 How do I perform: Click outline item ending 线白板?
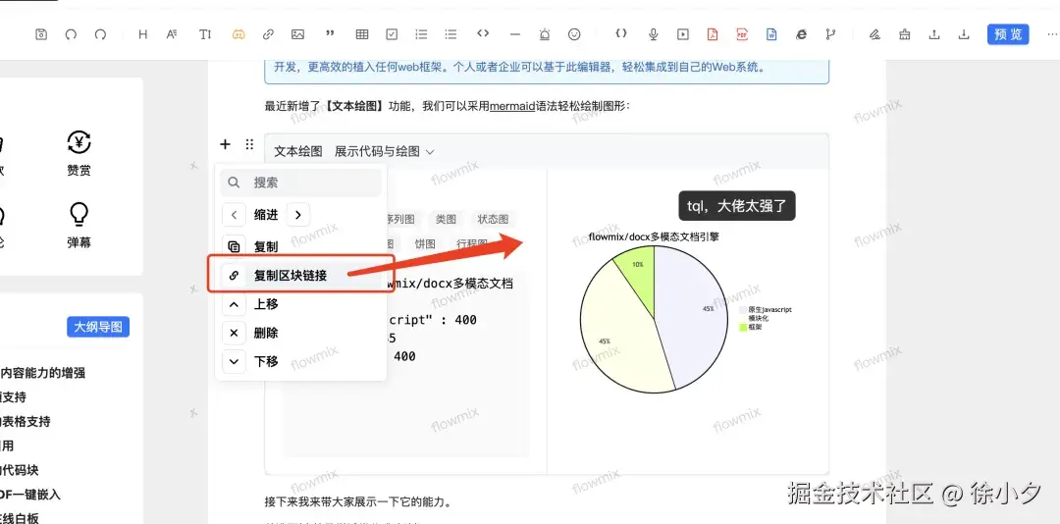point(20,518)
